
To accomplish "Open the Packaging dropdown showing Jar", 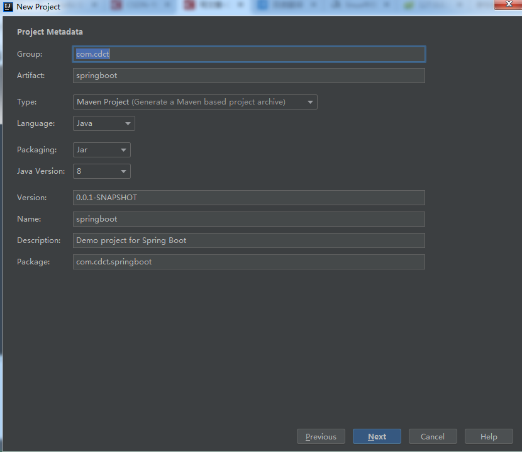I will coord(101,150).
